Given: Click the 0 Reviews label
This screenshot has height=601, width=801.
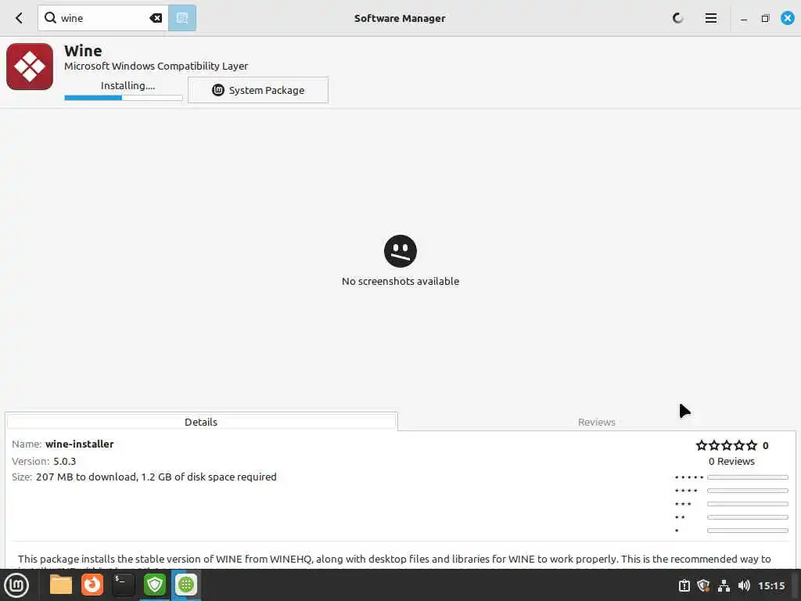Looking at the screenshot, I should (x=731, y=462).
